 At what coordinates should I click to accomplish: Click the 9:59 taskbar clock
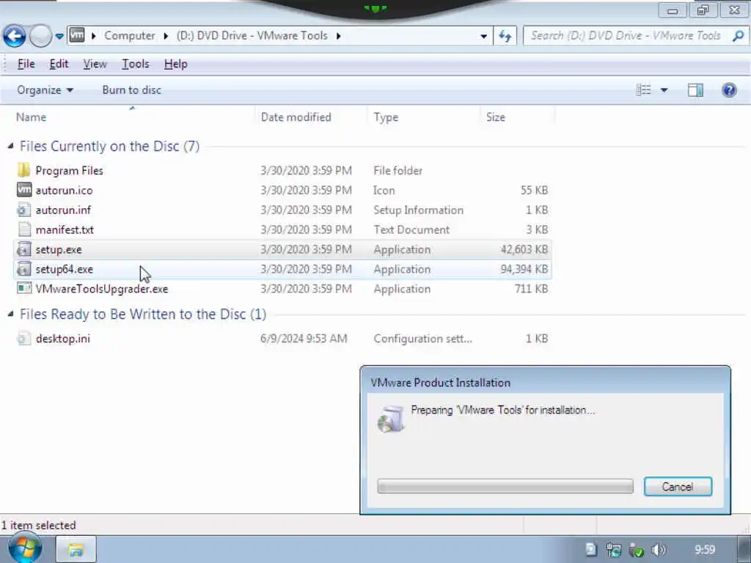(705, 550)
